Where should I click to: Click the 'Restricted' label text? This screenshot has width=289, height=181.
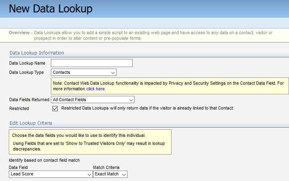(x=19, y=108)
